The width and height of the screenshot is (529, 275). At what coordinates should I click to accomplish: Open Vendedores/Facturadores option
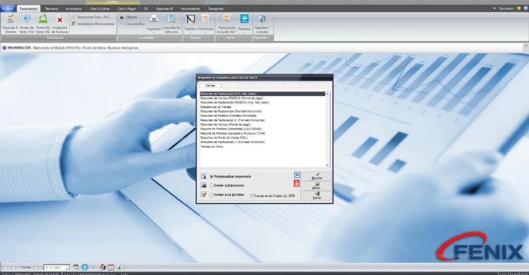pyautogui.click(x=93, y=24)
